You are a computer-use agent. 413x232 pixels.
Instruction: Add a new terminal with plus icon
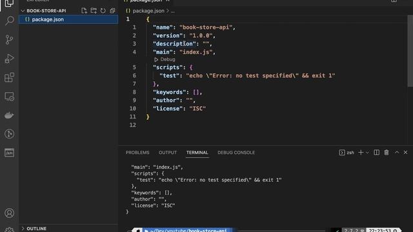tap(361, 153)
